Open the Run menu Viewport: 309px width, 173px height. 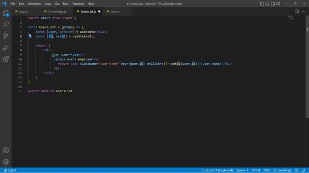pos(66,3)
